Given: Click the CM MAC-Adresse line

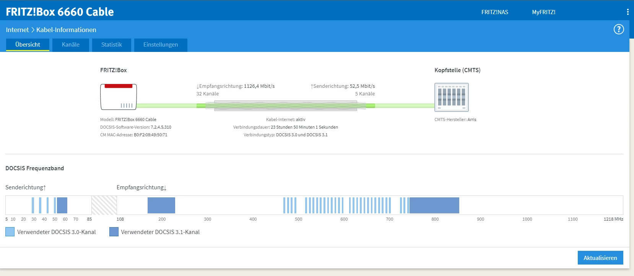Looking at the screenshot, I should (x=133, y=135).
